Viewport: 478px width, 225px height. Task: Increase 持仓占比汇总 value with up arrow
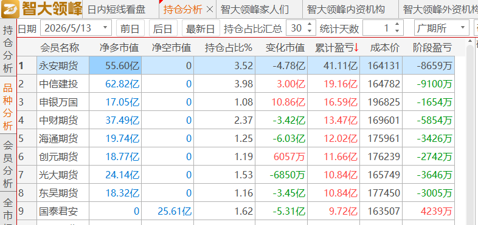click(x=310, y=24)
